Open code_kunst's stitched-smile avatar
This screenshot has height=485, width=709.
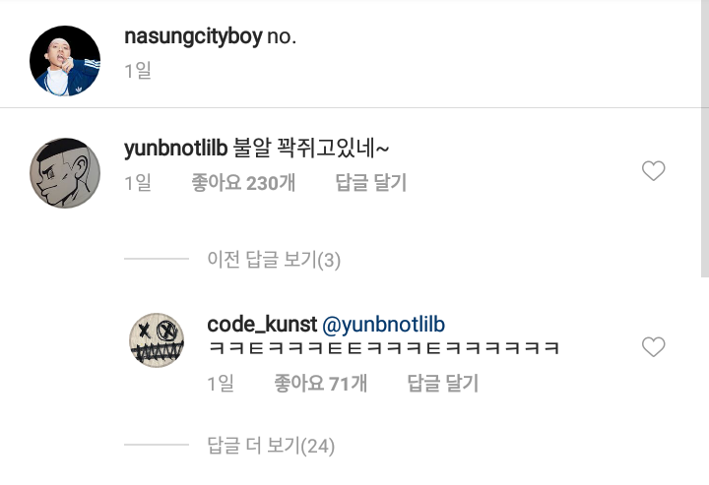click(157, 340)
